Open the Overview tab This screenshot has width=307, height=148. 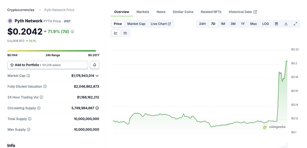(x=122, y=12)
